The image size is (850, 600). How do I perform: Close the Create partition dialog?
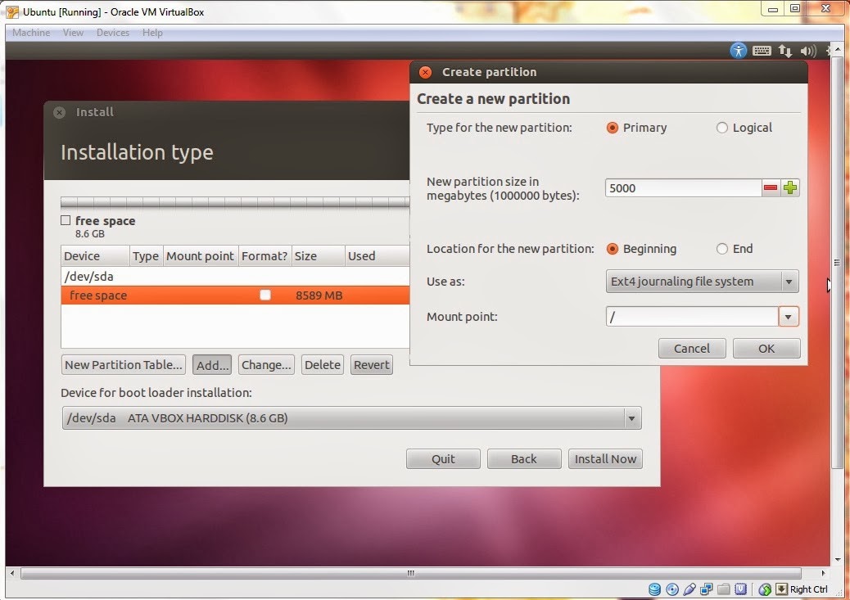[x=426, y=72]
